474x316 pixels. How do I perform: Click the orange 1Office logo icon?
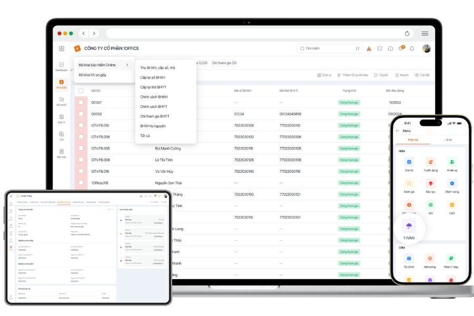[x=77, y=48]
